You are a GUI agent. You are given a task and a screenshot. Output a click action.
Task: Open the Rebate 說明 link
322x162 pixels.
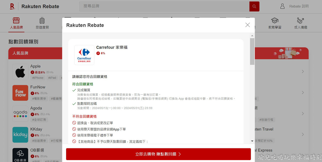pos(299,6)
